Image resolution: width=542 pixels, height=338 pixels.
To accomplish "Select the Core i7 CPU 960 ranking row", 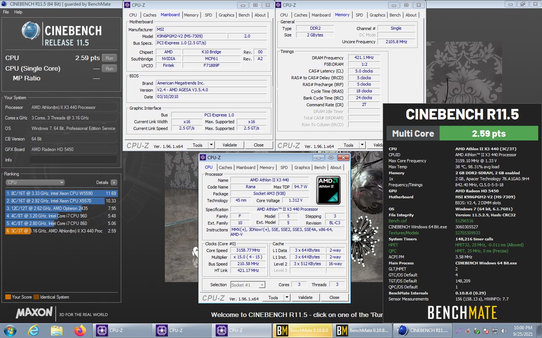I will click(61, 216).
